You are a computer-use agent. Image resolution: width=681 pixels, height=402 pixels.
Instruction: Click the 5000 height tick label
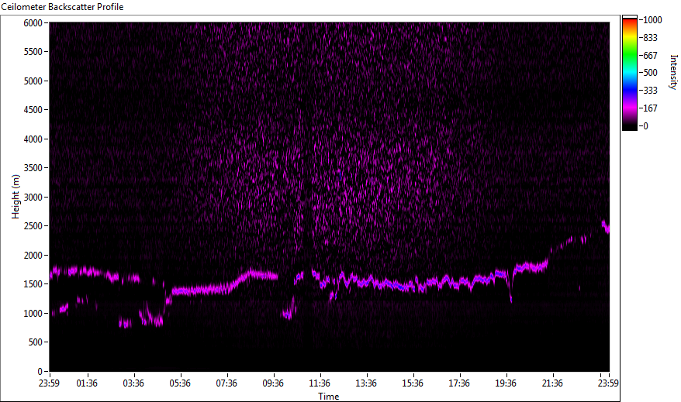(33, 81)
